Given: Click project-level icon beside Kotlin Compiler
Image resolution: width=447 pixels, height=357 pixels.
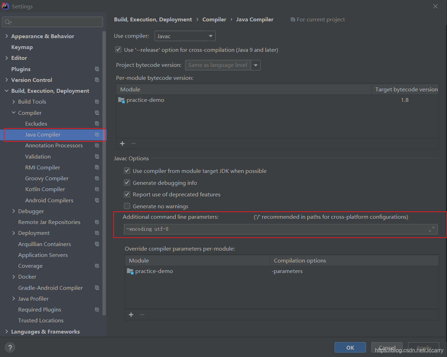Looking at the screenshot, I should pyautogui.click(x=97, y=189).
